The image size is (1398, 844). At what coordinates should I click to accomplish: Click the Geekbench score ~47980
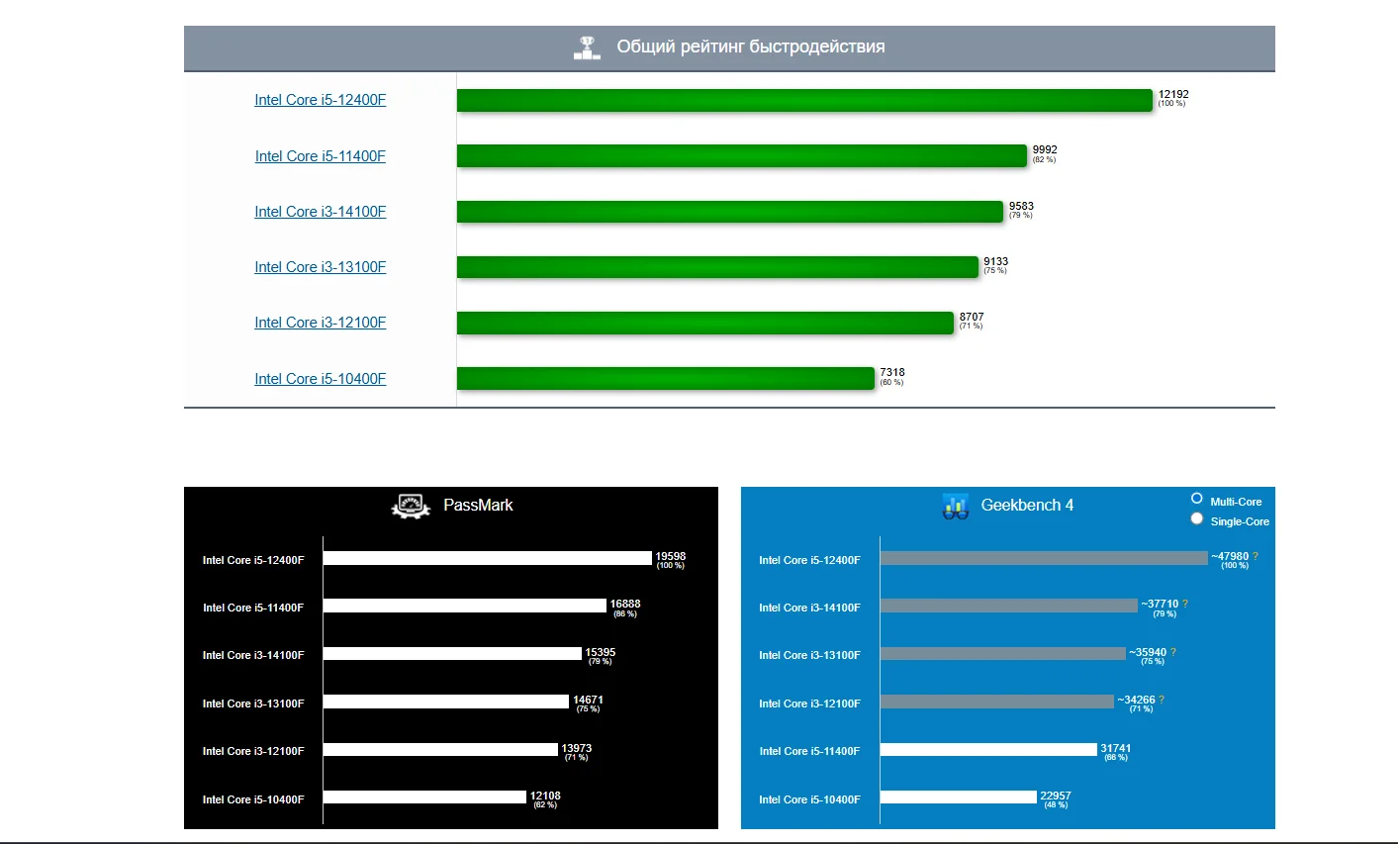1230,556
